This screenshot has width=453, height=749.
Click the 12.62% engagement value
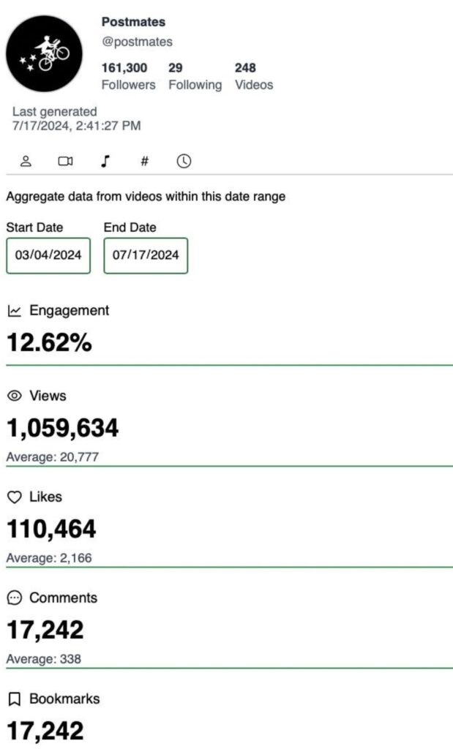pyautogui.click(x=49, y=342)
